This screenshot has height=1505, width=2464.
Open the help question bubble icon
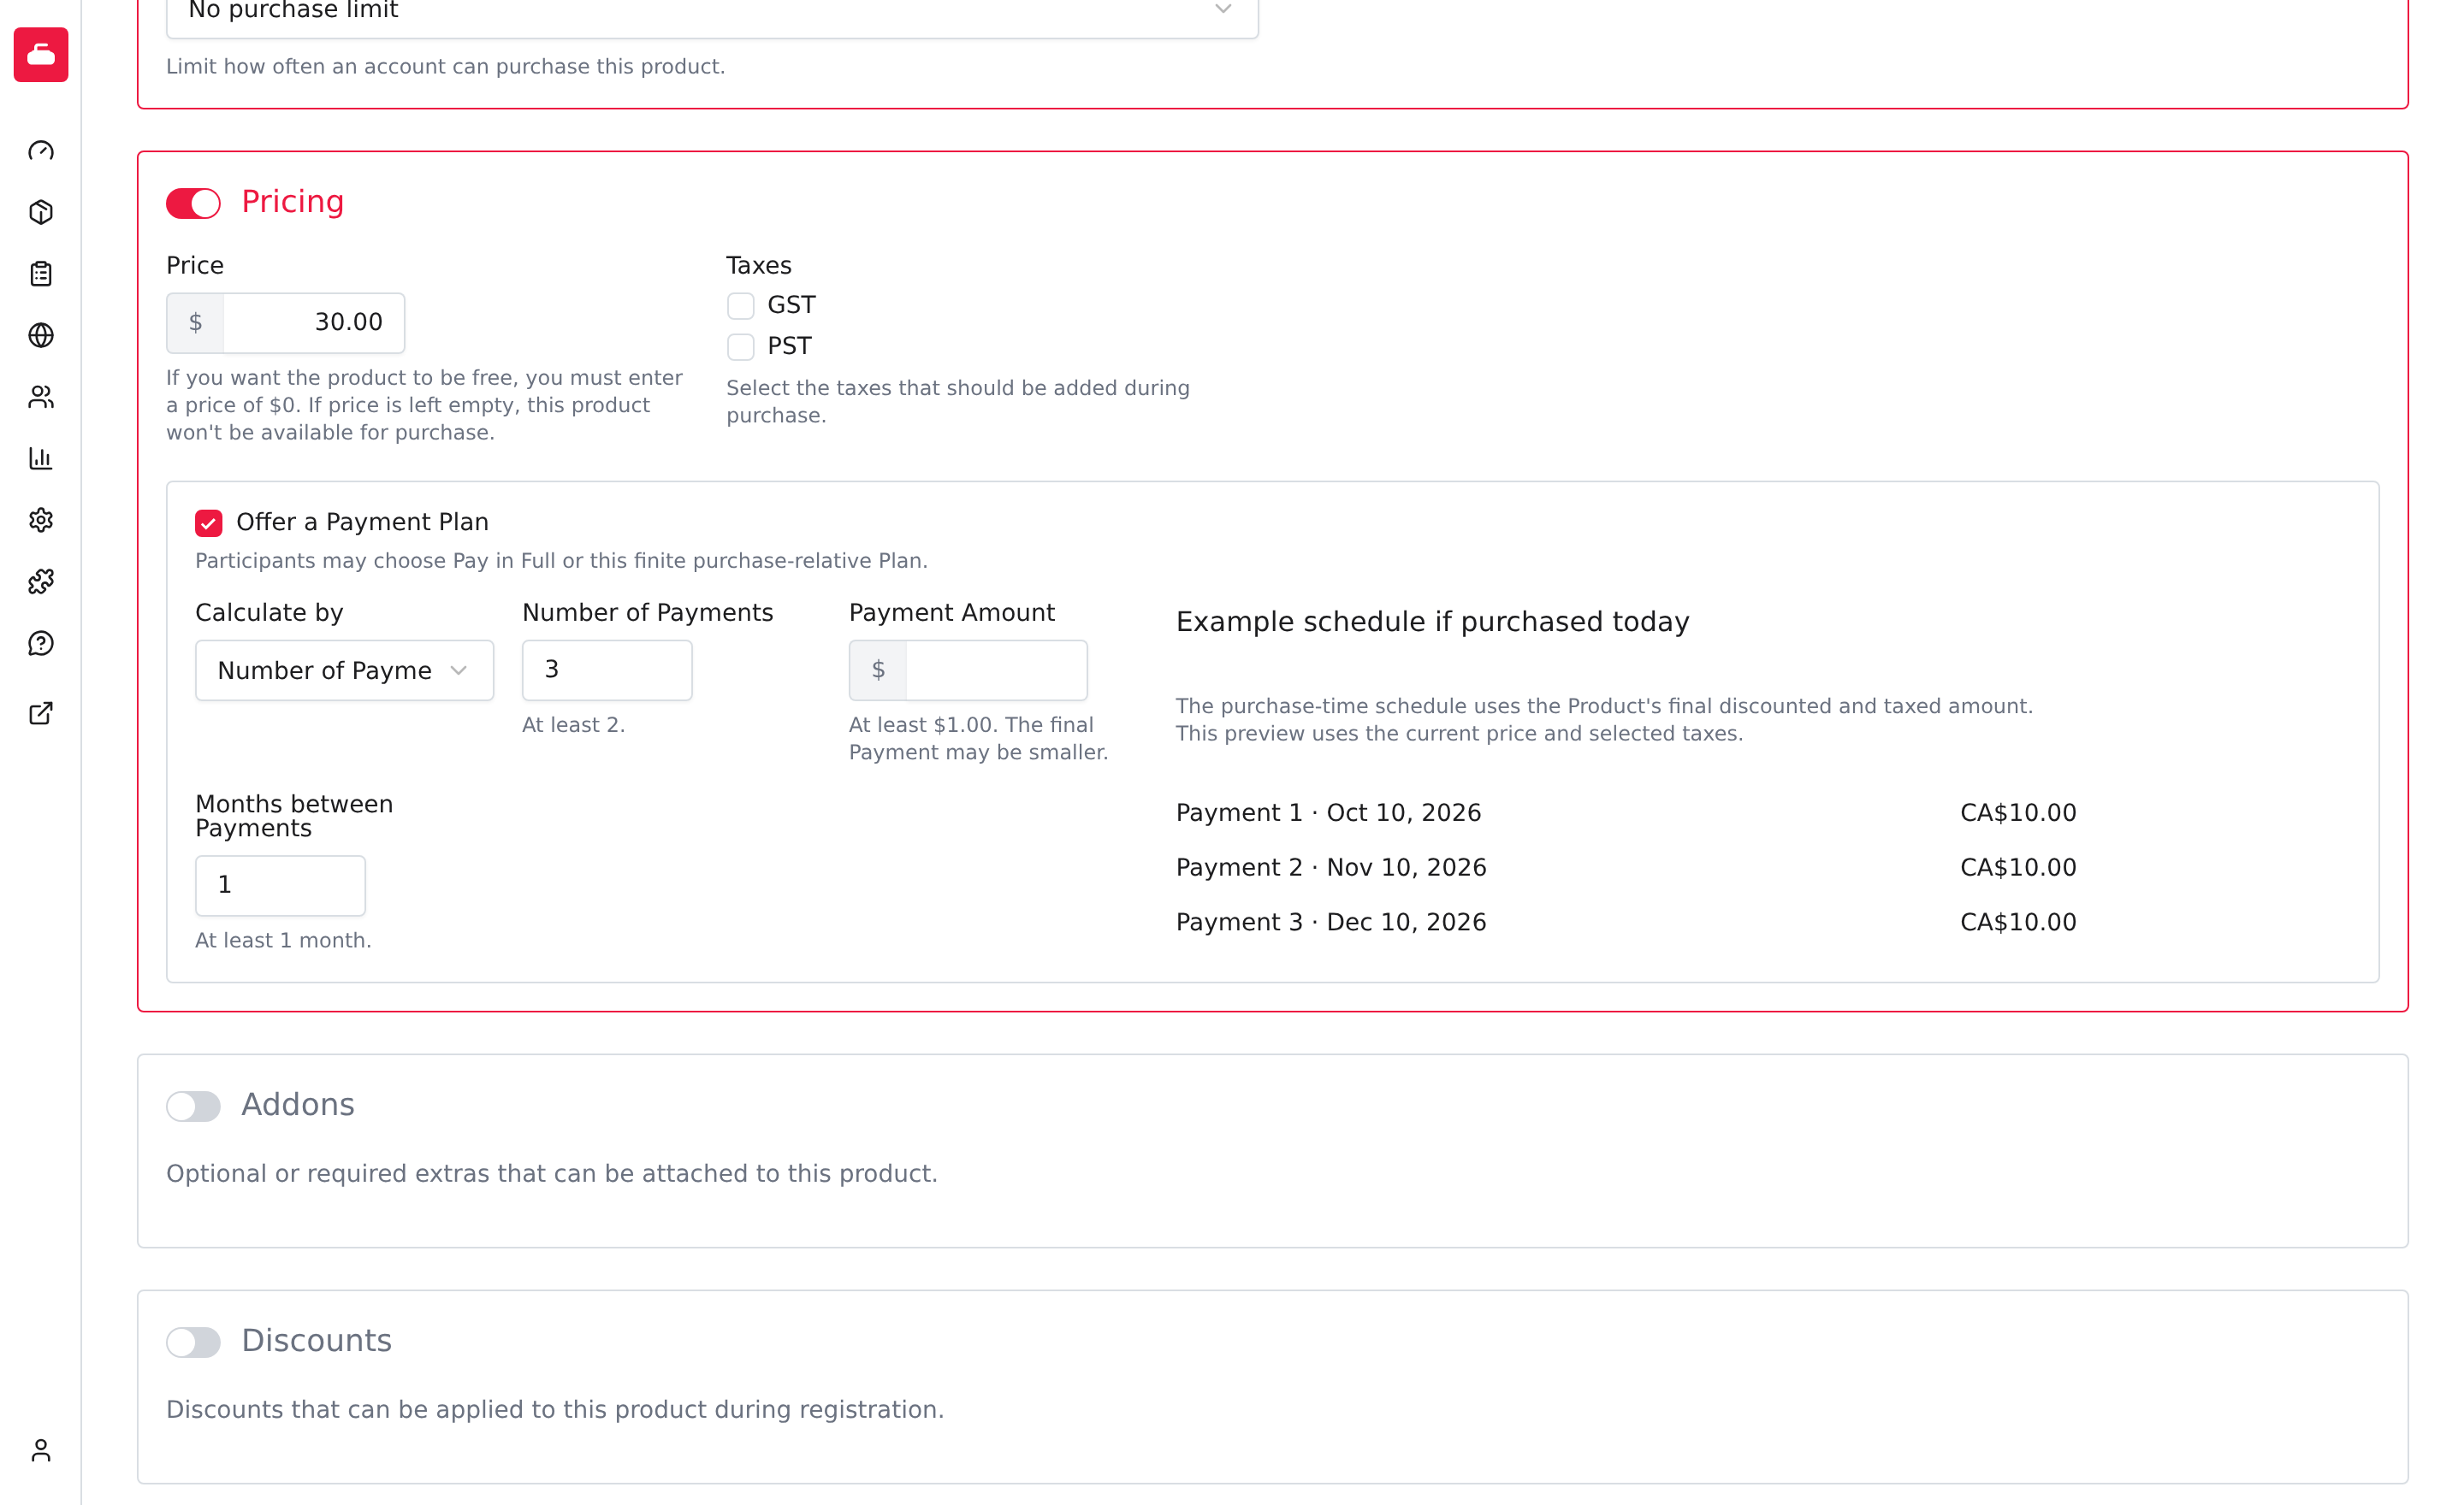coord(41,644)
